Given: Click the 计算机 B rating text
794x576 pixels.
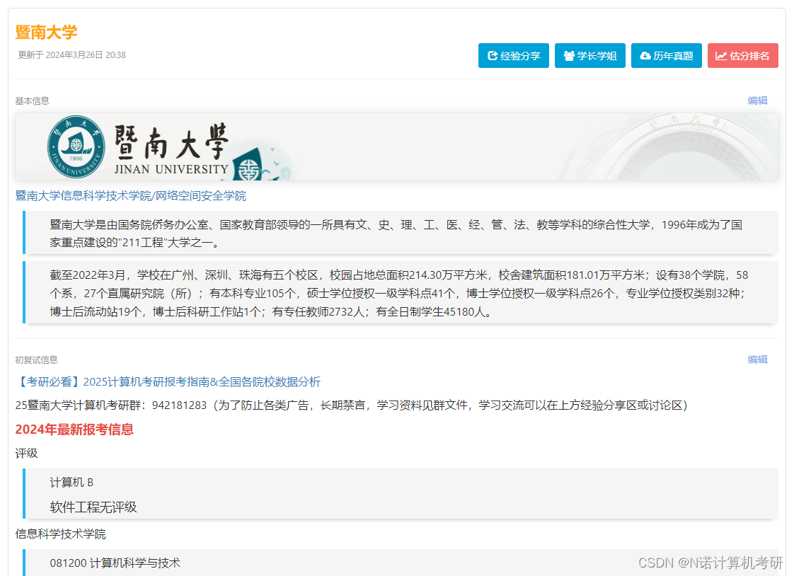Looking at the screenshot, I should [71, 483].
